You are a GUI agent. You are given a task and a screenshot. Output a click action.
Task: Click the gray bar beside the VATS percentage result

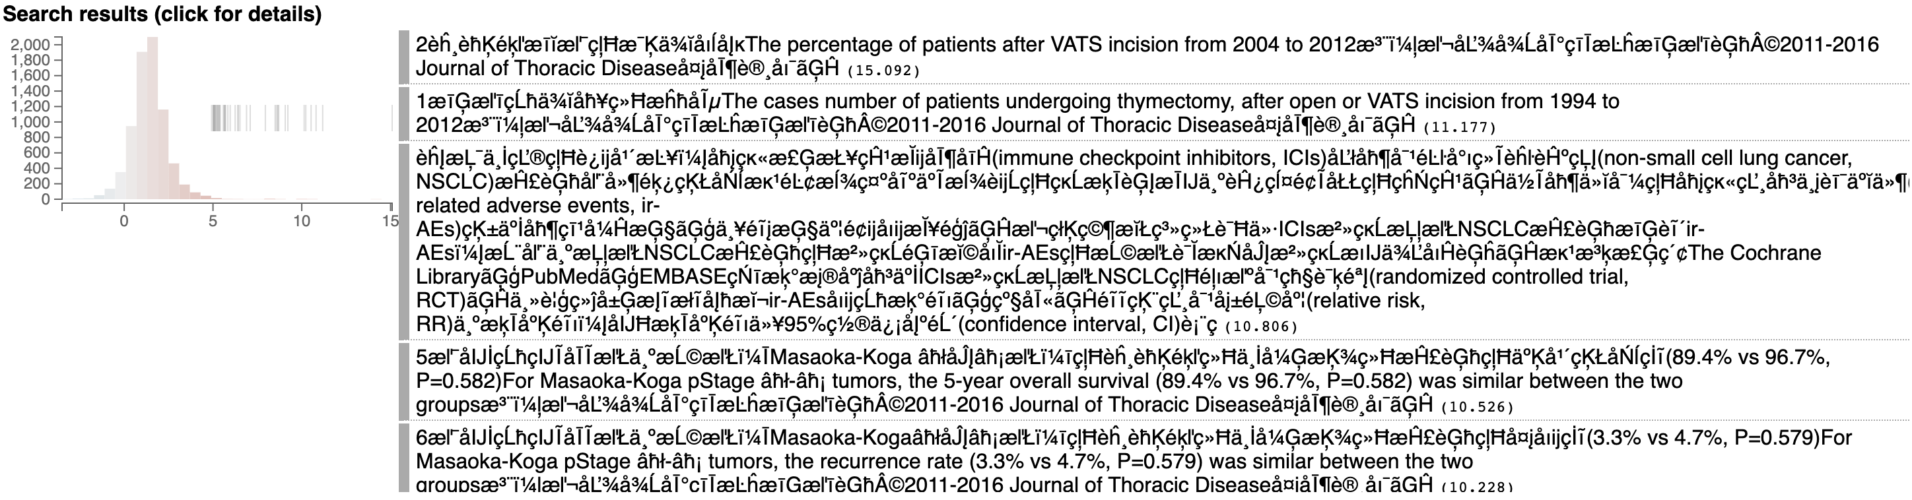click(x=404, y=56)
